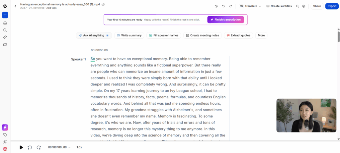
Task: Open version history clock icon
Action: click(x=216, y=6)
